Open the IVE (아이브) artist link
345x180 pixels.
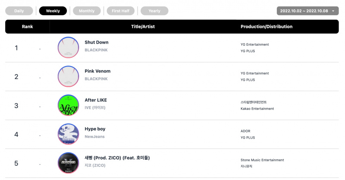(95, 107)
